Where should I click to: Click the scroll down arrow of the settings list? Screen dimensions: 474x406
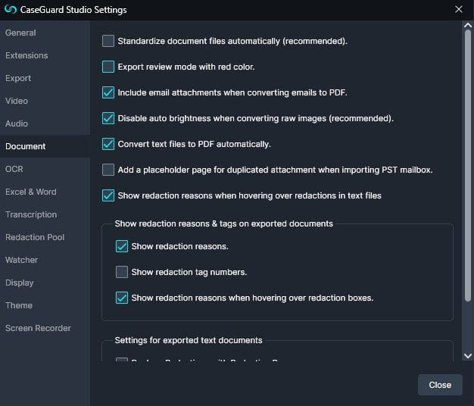tap(468, 356)
